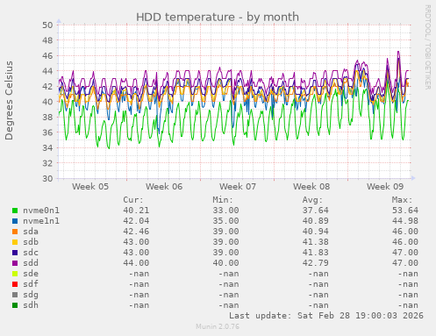This screenshot has width=436, height=336.
Task: Click nvme0n1 average value 37.64
Action: tap(316, 211)
